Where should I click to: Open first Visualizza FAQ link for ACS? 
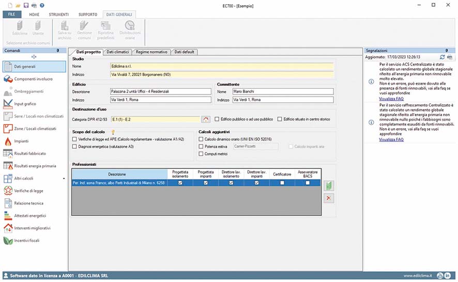pyautogui.click(x=391, y=99)
